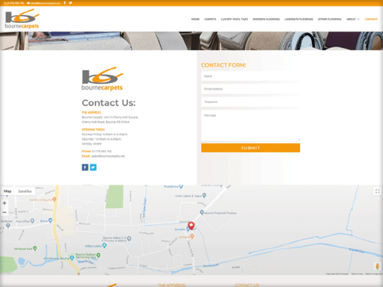Click the Twitter icon in top bar
The image size is (383, 287).
[70, 3]
